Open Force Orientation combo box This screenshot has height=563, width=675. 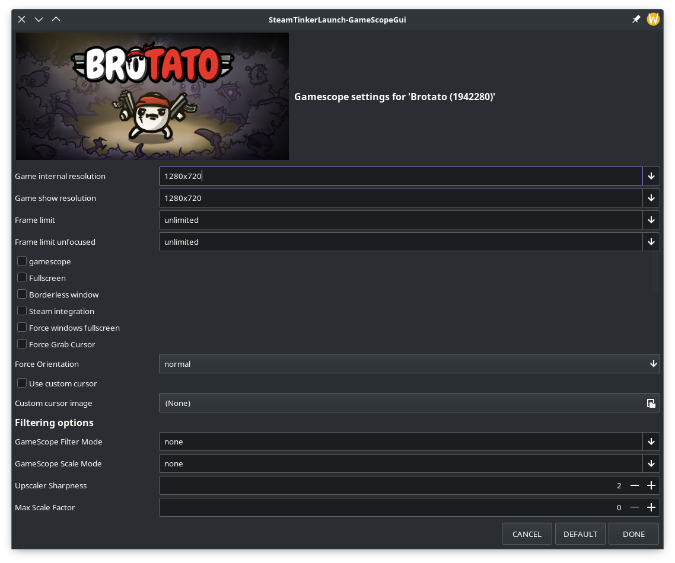tap(409, 364)
